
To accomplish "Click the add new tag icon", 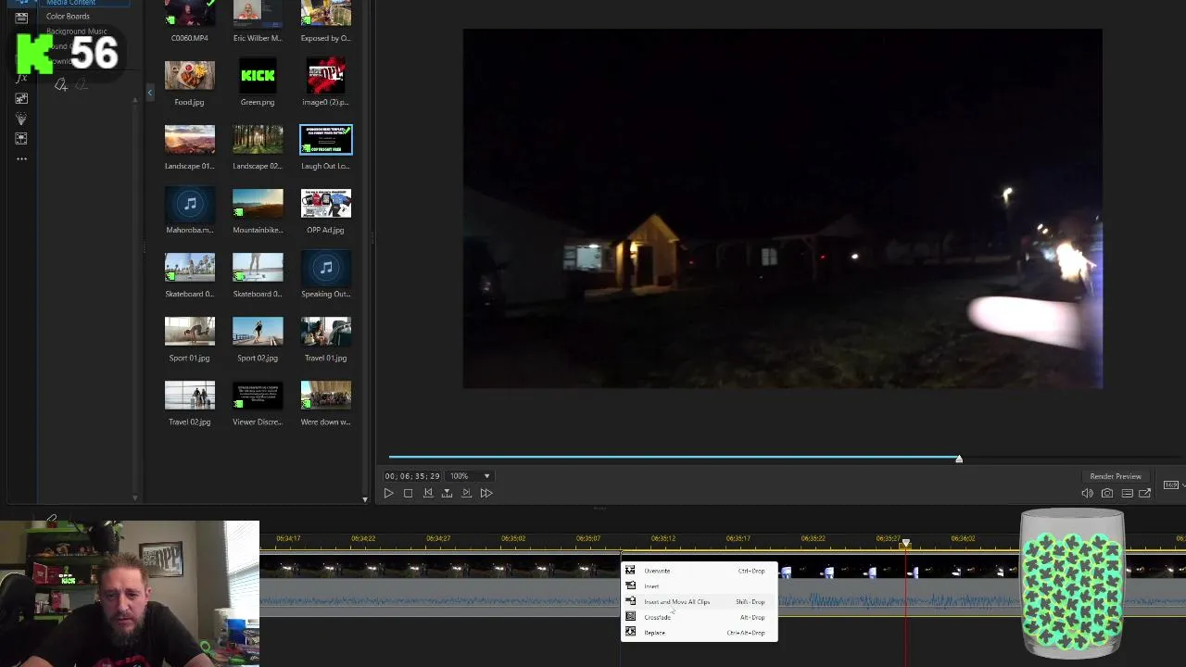I will coord(61,85).
